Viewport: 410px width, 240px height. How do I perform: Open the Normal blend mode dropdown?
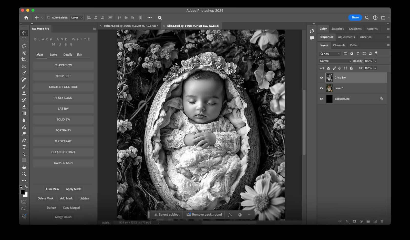click(x=335, y=61)
